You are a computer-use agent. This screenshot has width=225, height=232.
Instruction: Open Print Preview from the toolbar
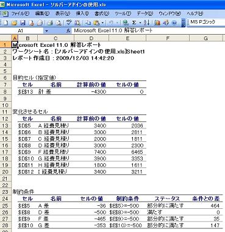click(59, 23)
